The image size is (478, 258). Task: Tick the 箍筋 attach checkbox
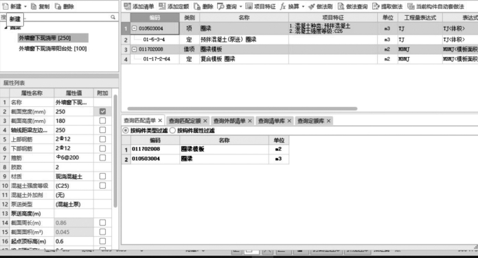click(102, 158)
